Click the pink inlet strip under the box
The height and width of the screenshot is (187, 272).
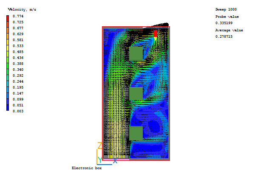pos(116,159)
